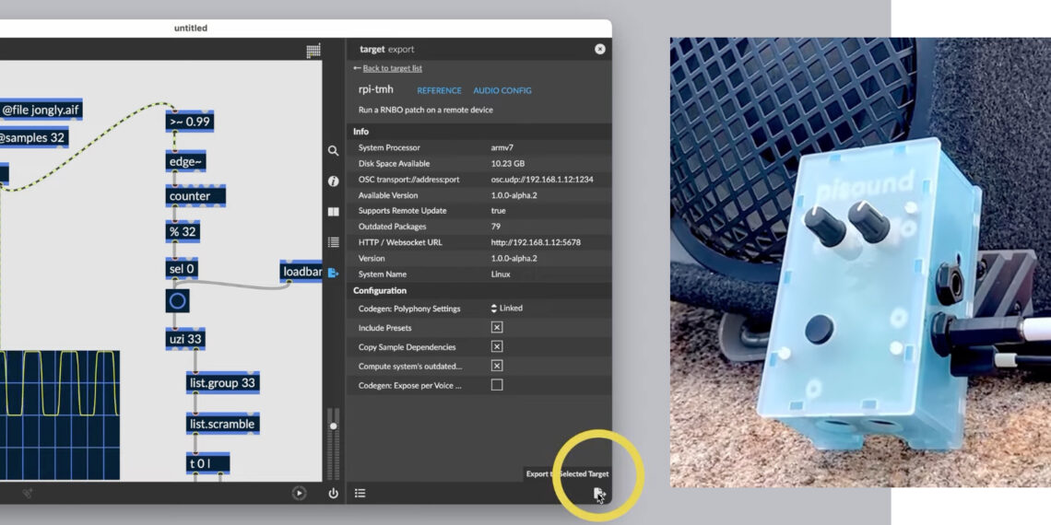The width and height of the screenshot is (1051, 525).
Task: Open the search magnifier in the sidebar
Action: pos(334,151)
